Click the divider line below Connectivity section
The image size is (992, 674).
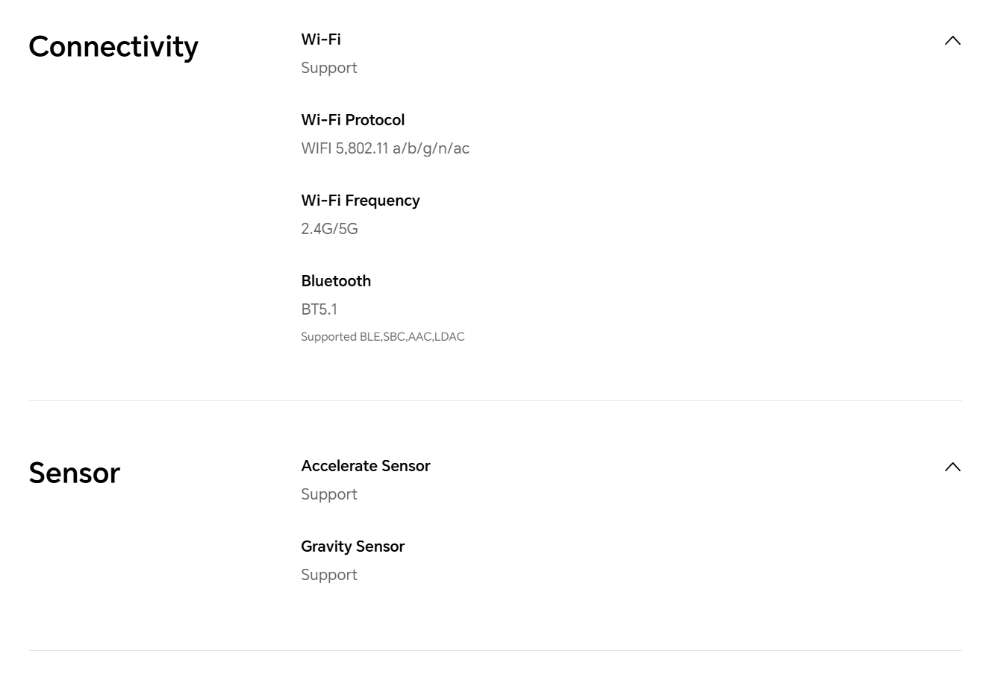coord(496,400)
